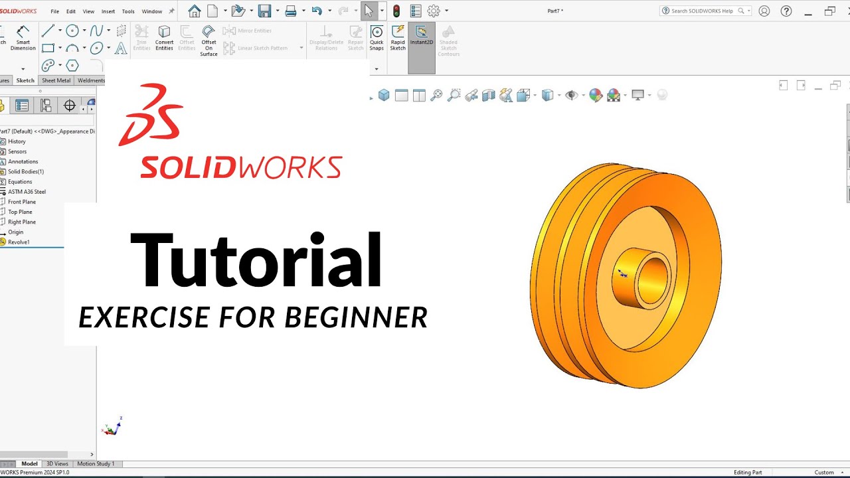Toggle the two view vertical viewport icon

click(419, 95)
